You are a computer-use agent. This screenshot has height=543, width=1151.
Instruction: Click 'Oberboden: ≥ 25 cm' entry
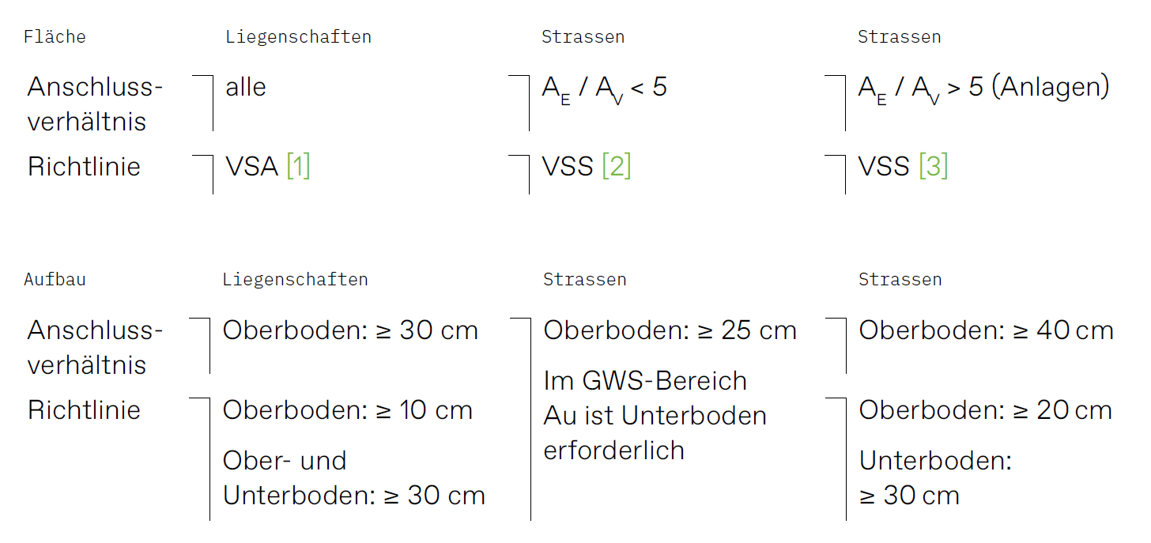pyautogui.click(x=670, y=330)
